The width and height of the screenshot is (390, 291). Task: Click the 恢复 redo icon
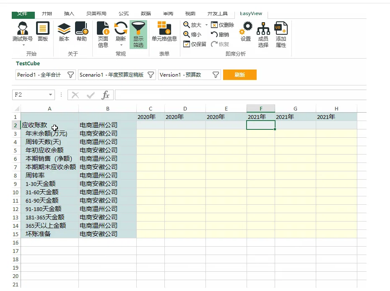[x=214, y=44]
